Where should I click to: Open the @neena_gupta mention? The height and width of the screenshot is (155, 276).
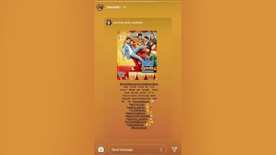[x=135, y=107]
